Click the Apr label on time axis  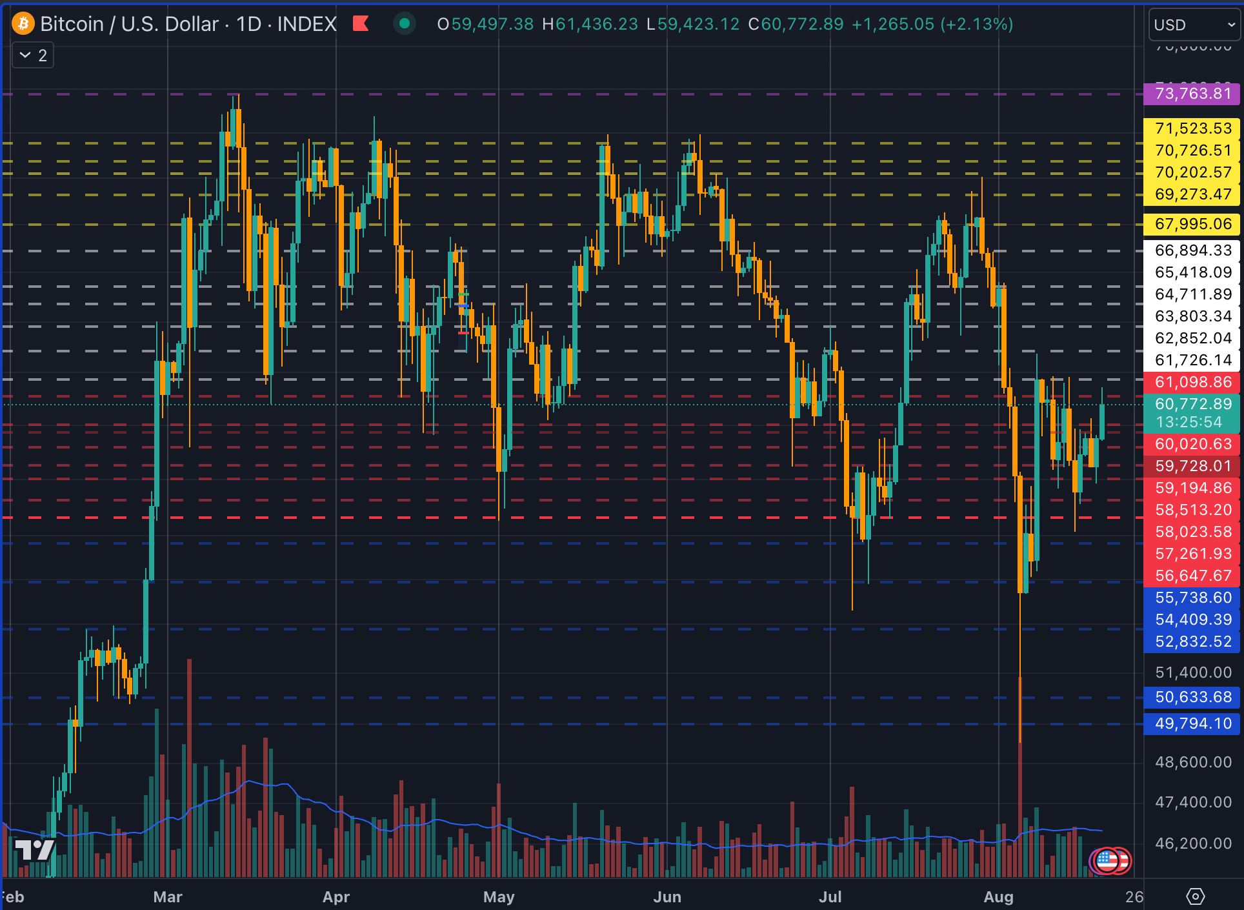click(336, 896)
